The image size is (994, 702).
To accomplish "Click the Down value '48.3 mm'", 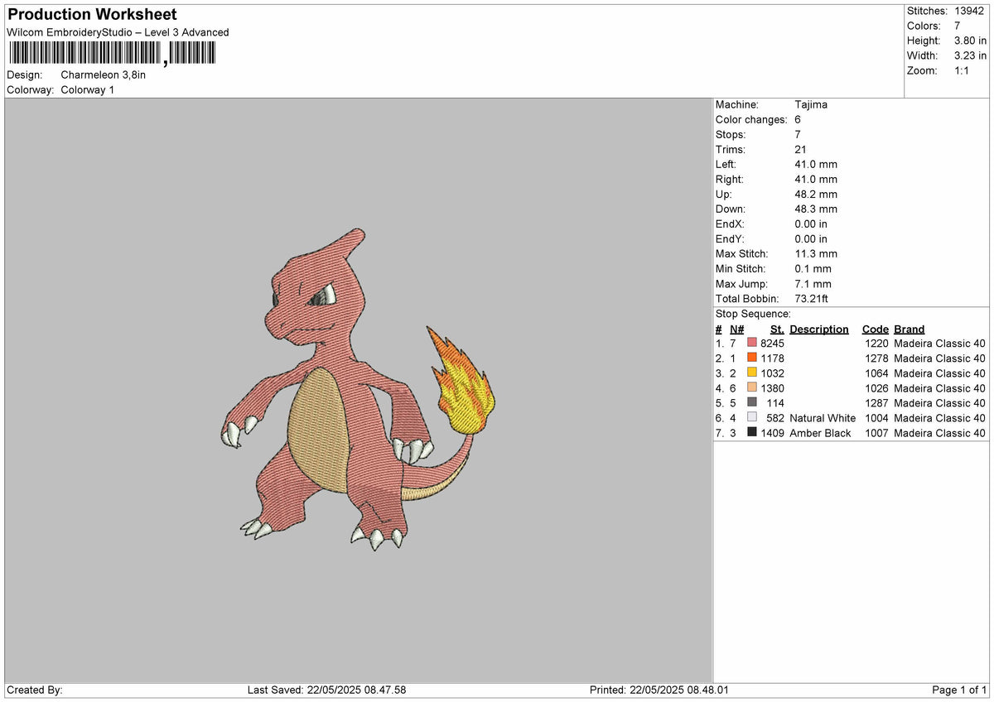I will click(x=816, y=209).
